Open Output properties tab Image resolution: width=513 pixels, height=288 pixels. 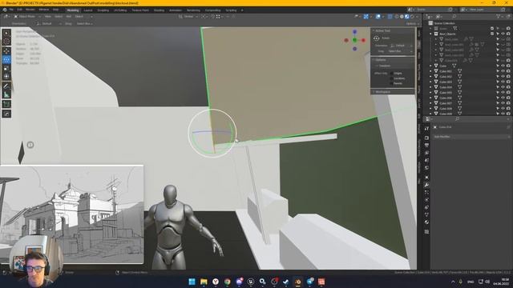coord(426,146)
